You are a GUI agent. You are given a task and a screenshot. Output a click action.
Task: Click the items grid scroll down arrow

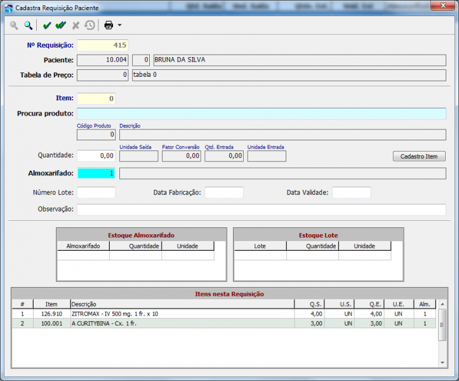442,363
